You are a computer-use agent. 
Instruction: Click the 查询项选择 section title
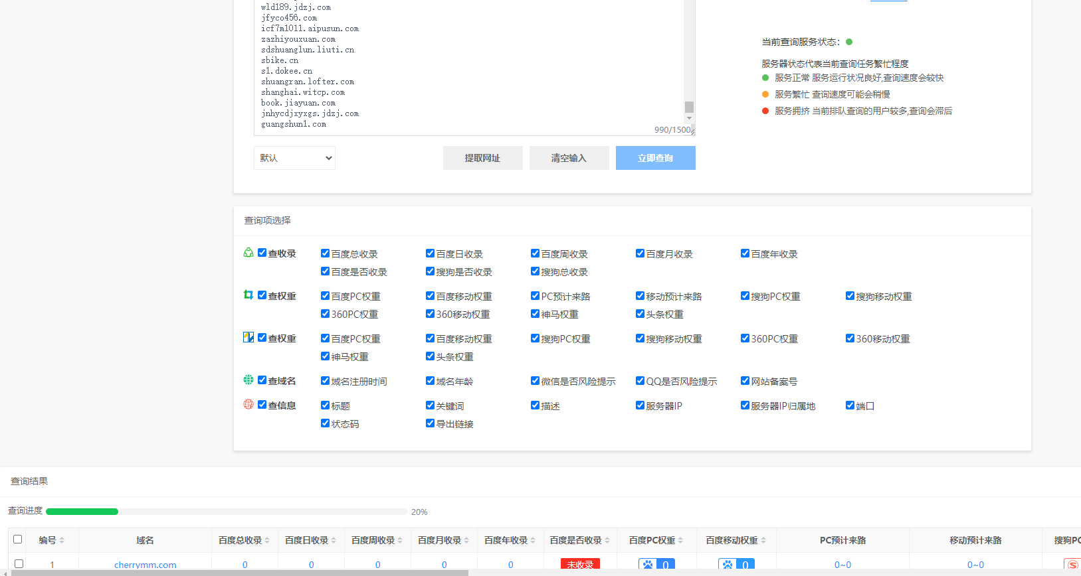(267, 220)
